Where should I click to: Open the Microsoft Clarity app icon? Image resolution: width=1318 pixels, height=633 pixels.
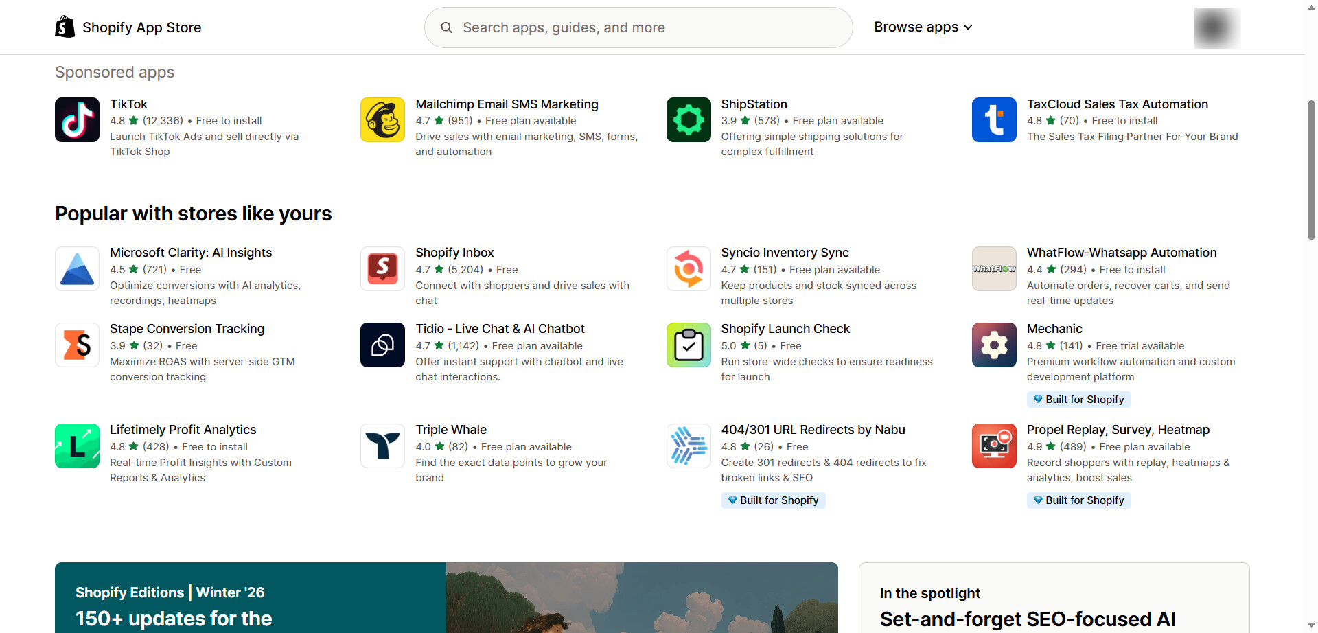point(77,268)
